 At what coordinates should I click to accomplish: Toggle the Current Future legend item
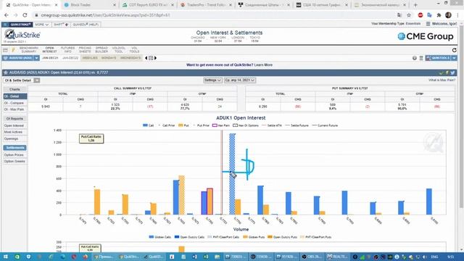click(325, 125)
